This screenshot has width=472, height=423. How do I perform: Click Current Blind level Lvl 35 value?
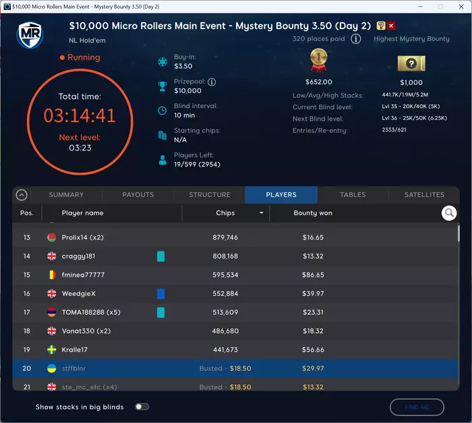click(411, 107)
